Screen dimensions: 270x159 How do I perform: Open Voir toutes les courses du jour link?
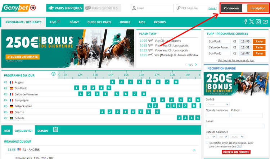click(236, 60)
